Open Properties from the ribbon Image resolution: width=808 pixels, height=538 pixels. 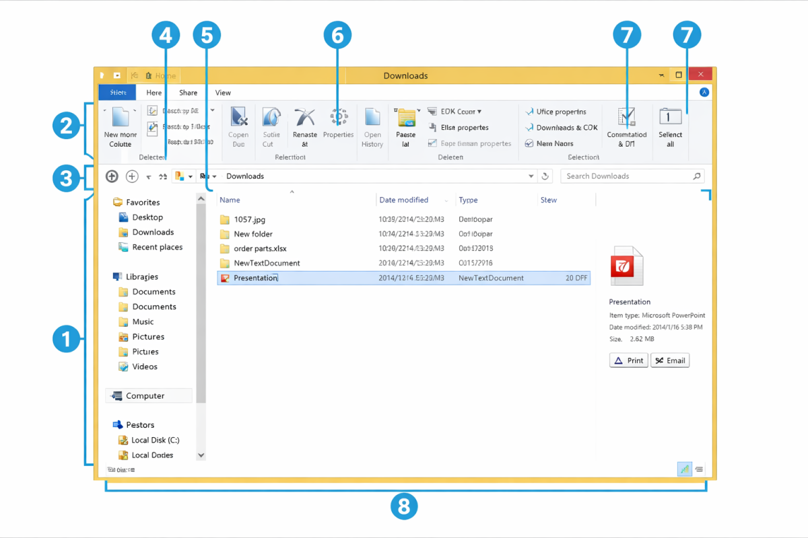click(x=338, y=128)
